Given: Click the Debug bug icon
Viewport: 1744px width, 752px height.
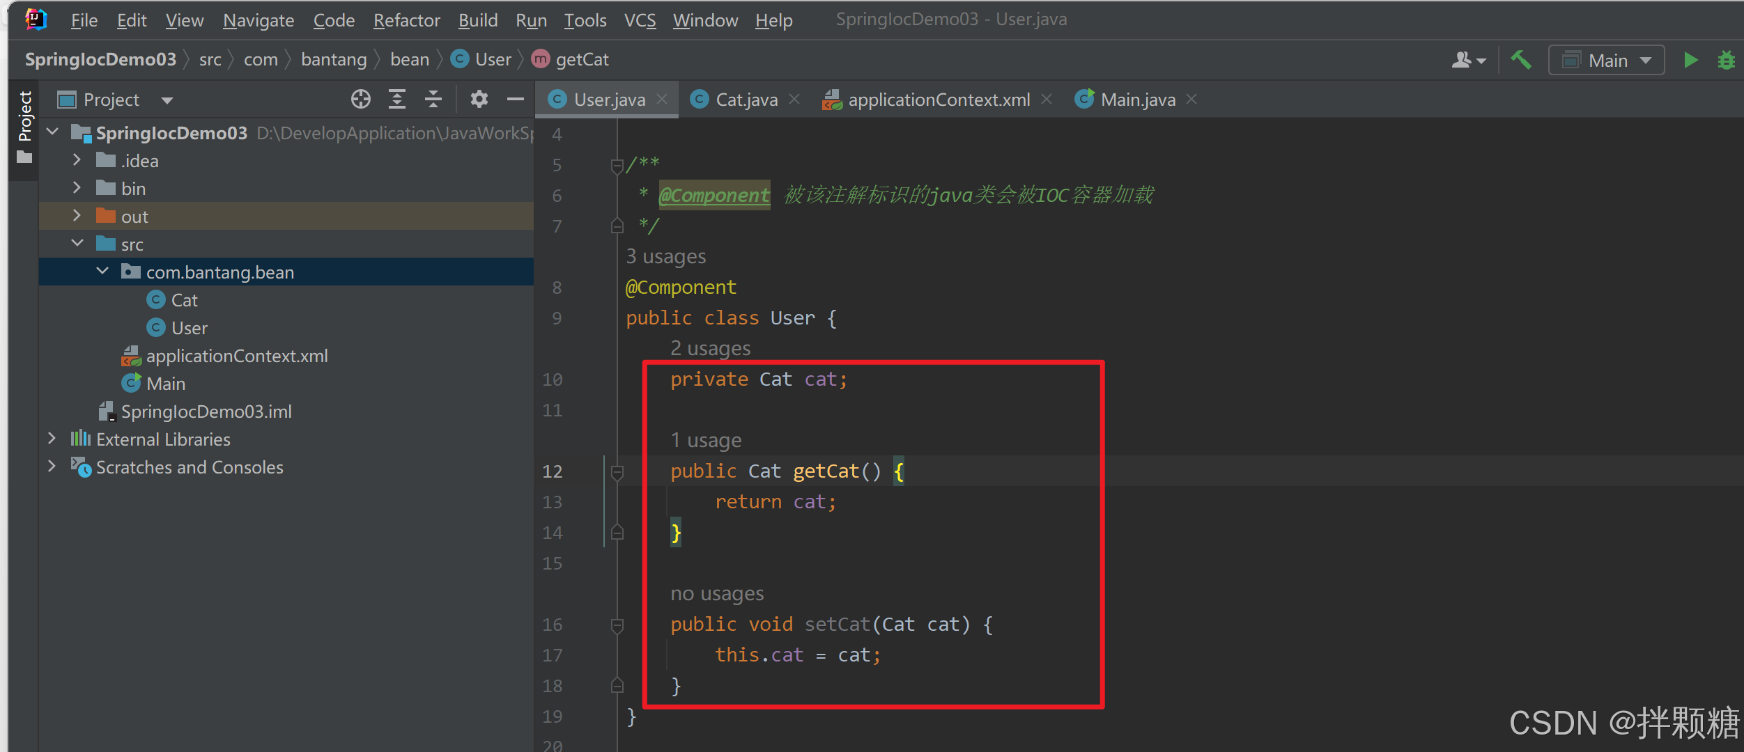Looking at the screenshot, I should coord(1726,61).
